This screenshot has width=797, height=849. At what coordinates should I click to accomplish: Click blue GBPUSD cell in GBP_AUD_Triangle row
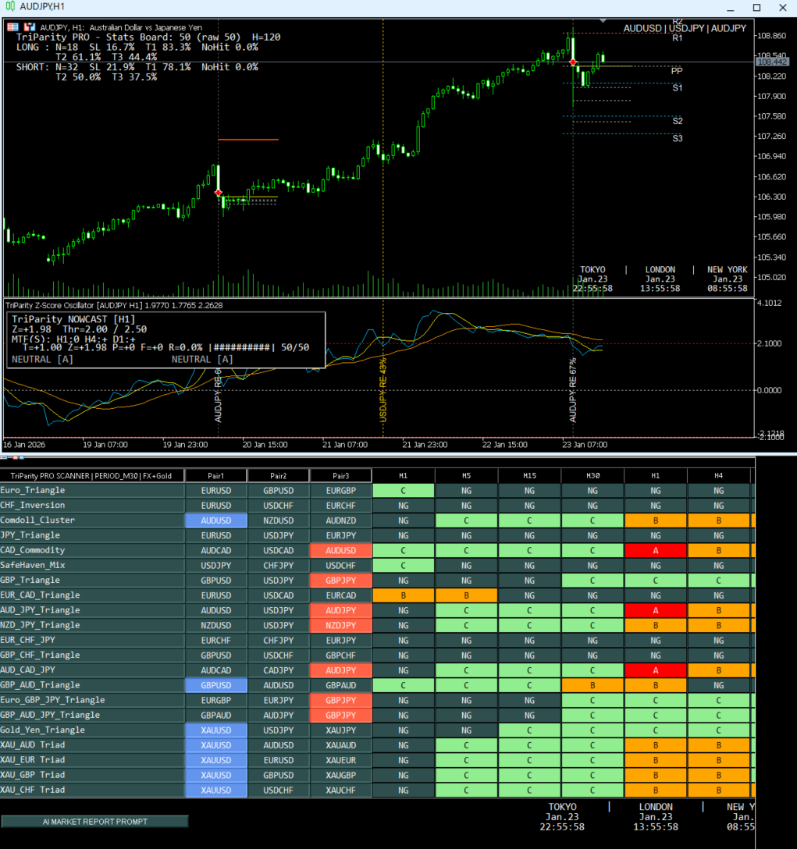[x=216, y=685]
